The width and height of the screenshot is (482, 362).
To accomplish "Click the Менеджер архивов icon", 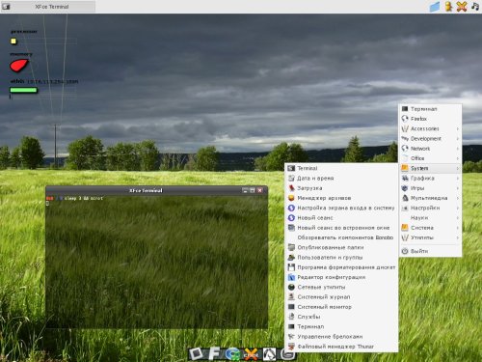I will (291, 198).
